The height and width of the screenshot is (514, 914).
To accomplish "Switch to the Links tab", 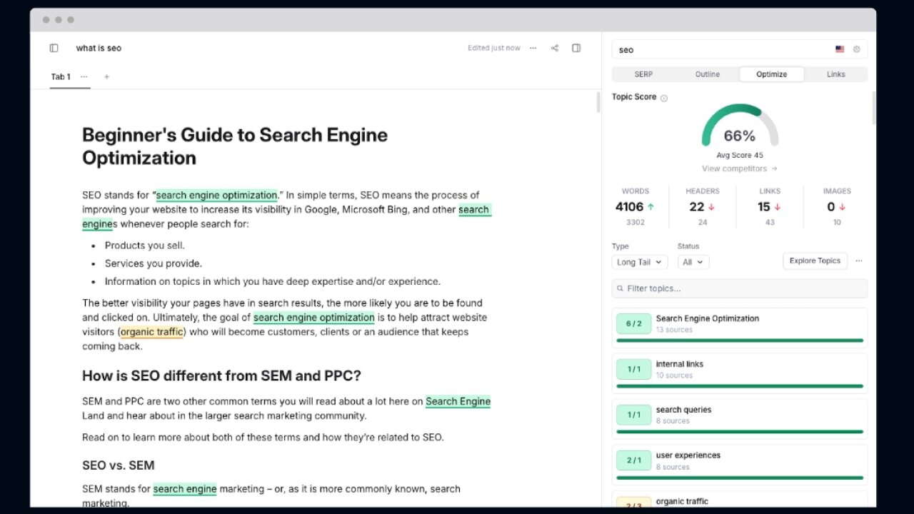I will point(836,74).
